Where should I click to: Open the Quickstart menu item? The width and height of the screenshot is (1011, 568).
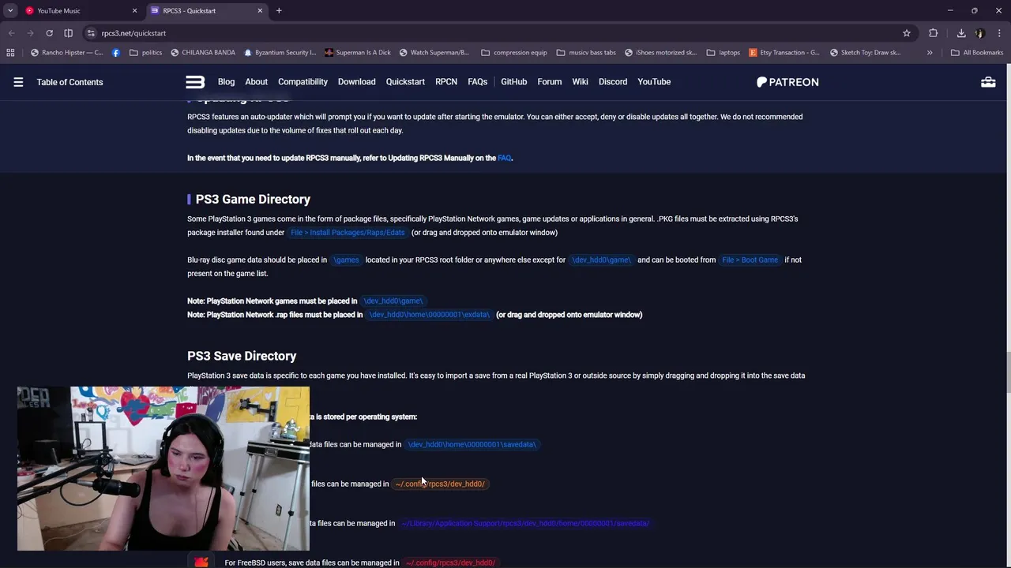tap(405, 82)
